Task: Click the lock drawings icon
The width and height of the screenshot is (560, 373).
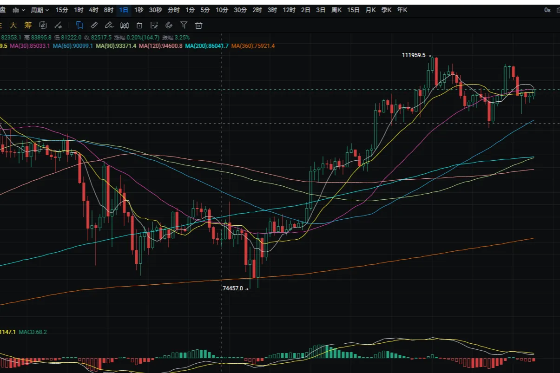Action: [x=139, y=25]
